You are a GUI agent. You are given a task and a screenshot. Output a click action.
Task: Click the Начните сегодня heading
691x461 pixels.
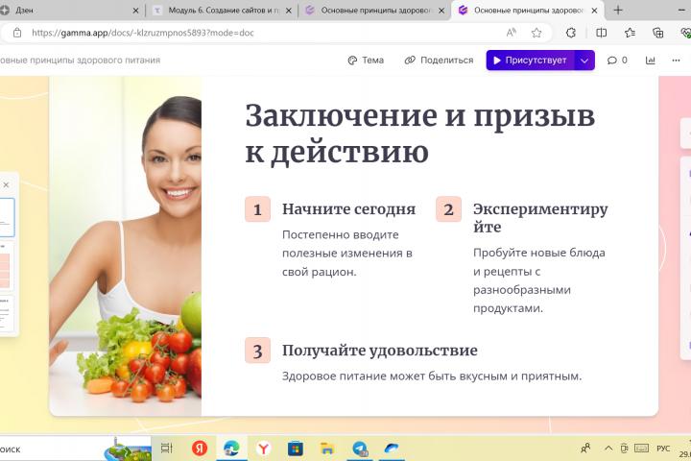click(x=348, y=209)
